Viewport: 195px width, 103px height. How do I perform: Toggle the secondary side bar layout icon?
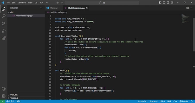(168, 3)
